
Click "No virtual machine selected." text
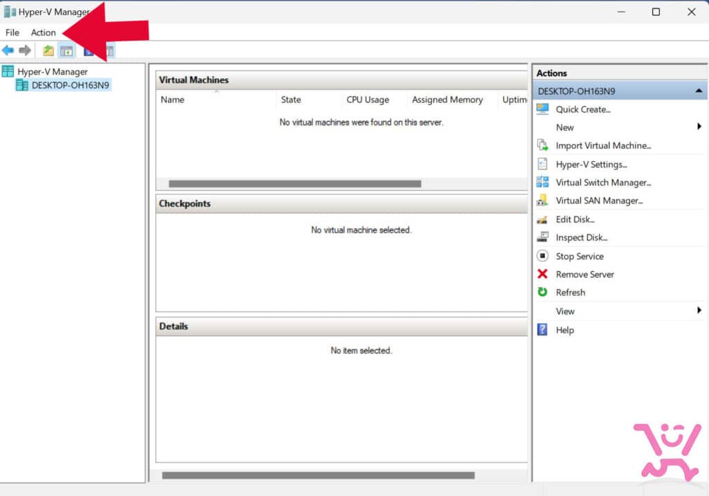click(x=361, y=230)
